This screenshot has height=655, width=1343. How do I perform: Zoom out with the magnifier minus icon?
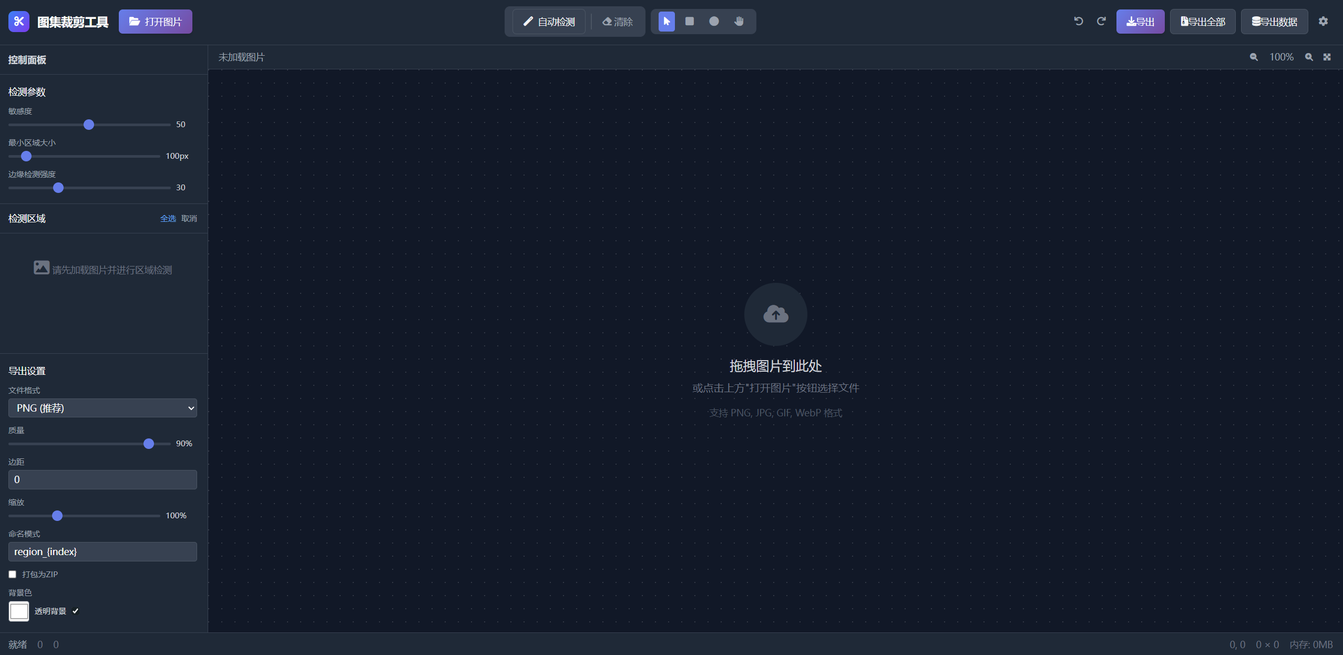pos(1254,57)
